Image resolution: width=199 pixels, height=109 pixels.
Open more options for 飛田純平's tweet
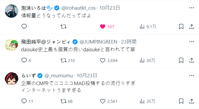click(191, 42)
